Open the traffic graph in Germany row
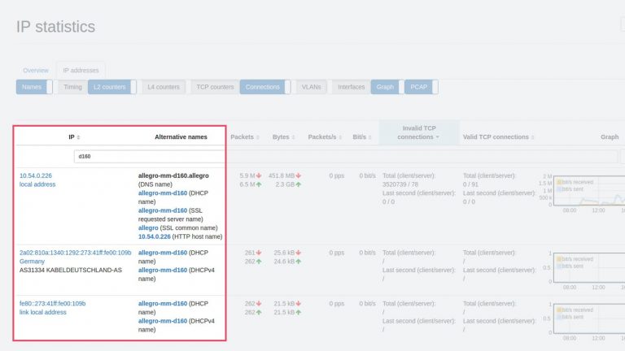625x351 pixels. pos(589,268)
